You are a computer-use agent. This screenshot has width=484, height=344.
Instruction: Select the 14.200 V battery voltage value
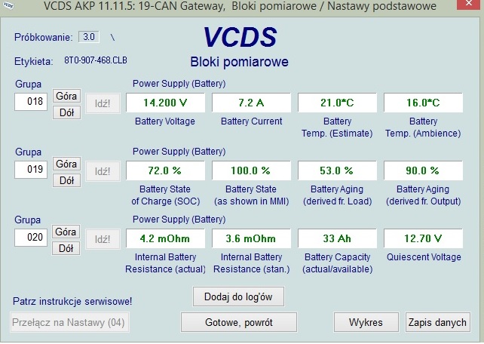tap(165, 103)
